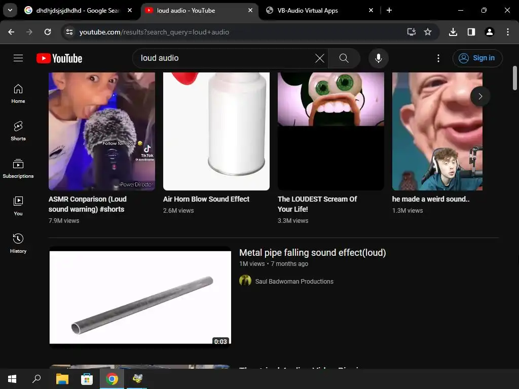Reload the current page
519x389 pixels.
[48, 32]
